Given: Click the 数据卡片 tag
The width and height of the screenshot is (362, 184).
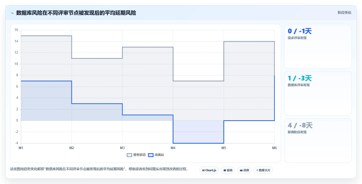Looking at the screenshot, I should [263, 170].
